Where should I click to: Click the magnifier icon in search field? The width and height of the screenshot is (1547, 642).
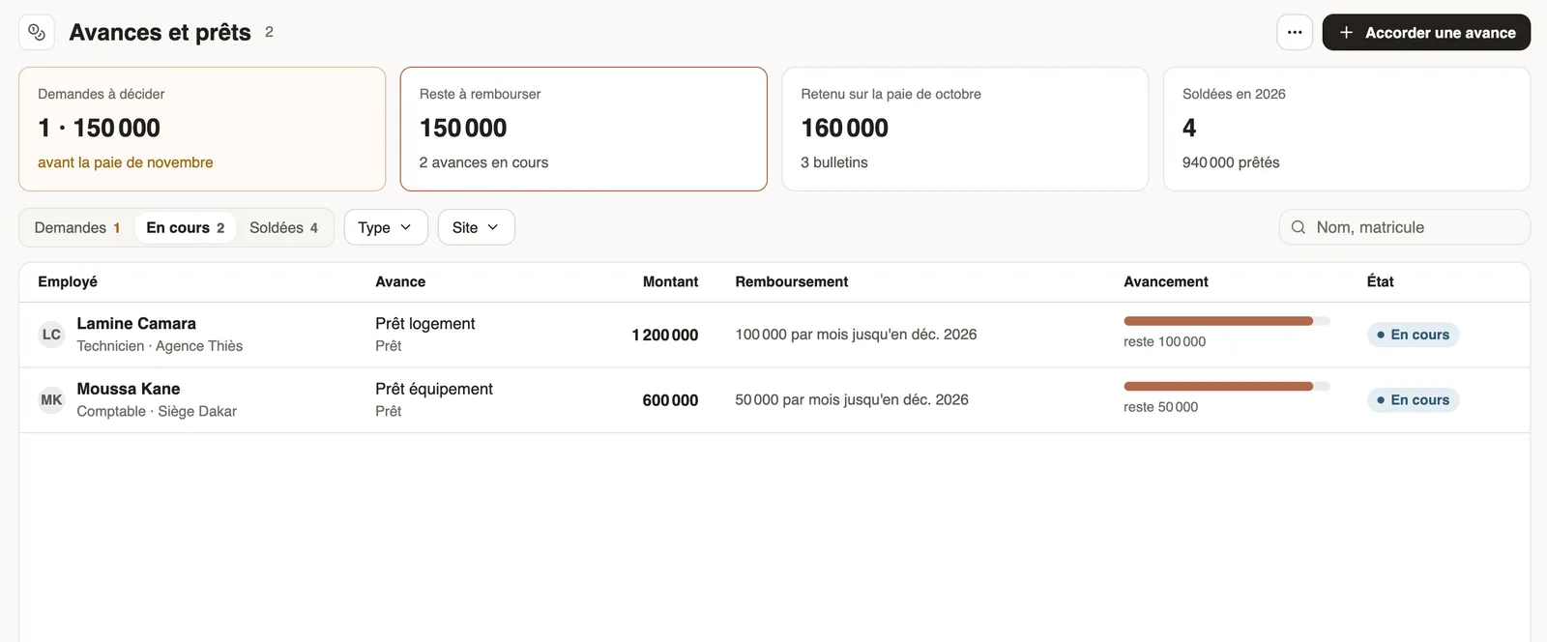coord(1299,227)
